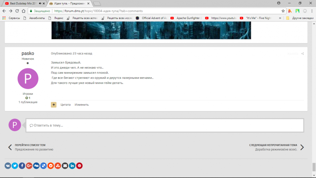316x178 pixels.
Task: Share the topic on Twitter
Action: pyautogui.click(x=15, y=165)
